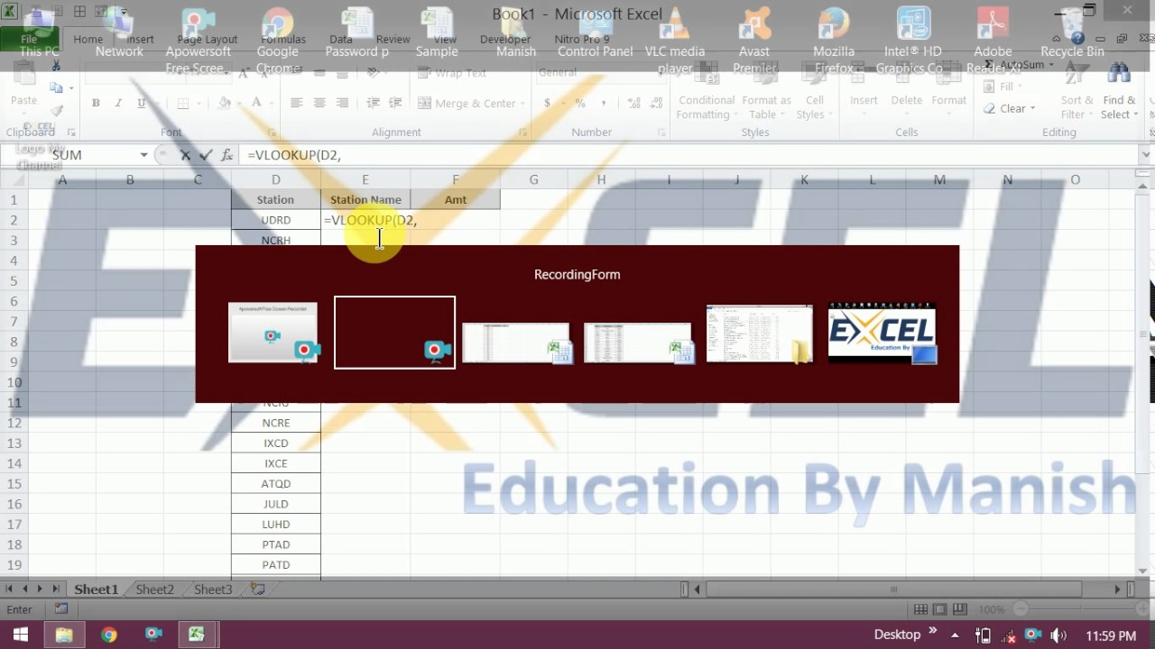Switch to the Developer ribbon tab
Image resolution: width=1155 pixels, height=649 pixels.
505,40
